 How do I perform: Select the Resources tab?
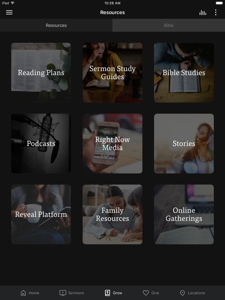56,25
